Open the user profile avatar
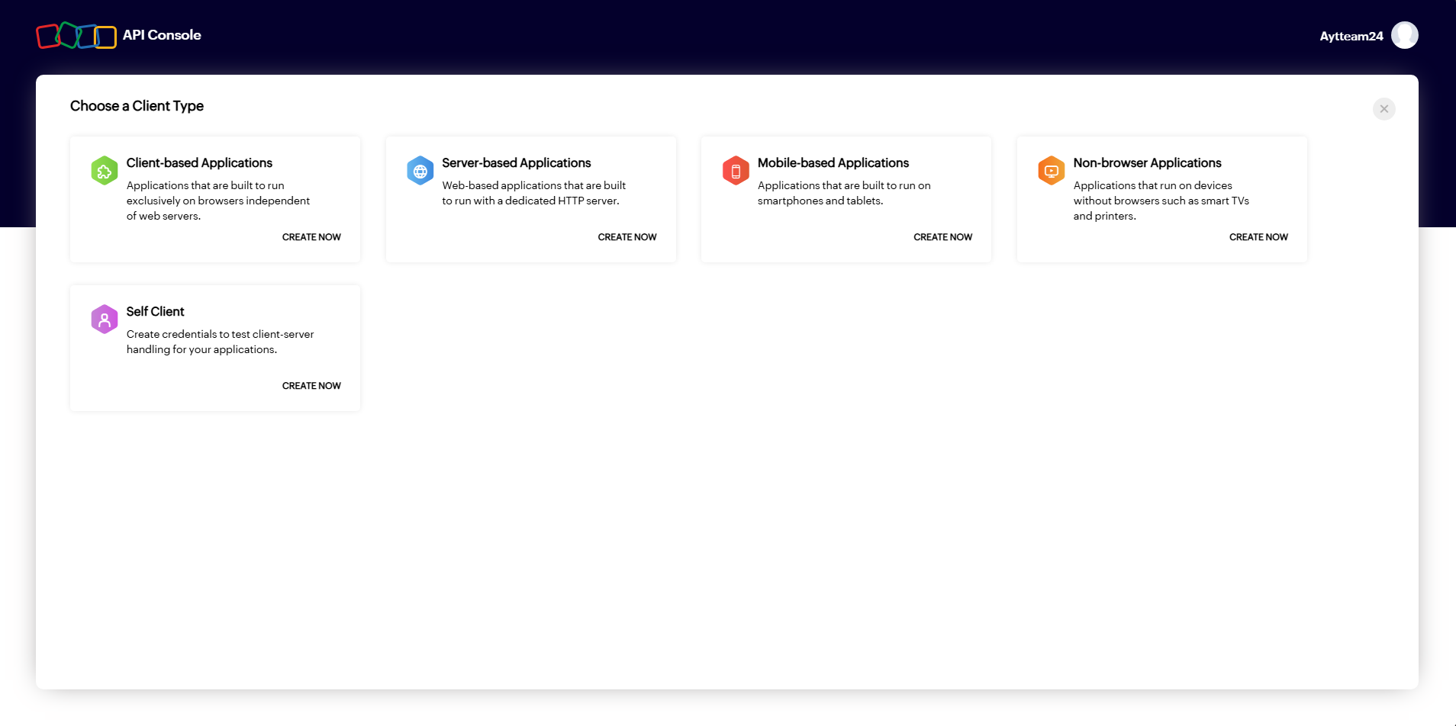Image resolution: width=1456 pixels, height=726 pixels. coord(1404,35)
